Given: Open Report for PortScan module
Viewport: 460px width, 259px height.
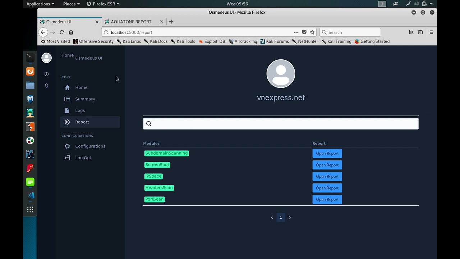Looking at the screenshot, I should [327, 199].
